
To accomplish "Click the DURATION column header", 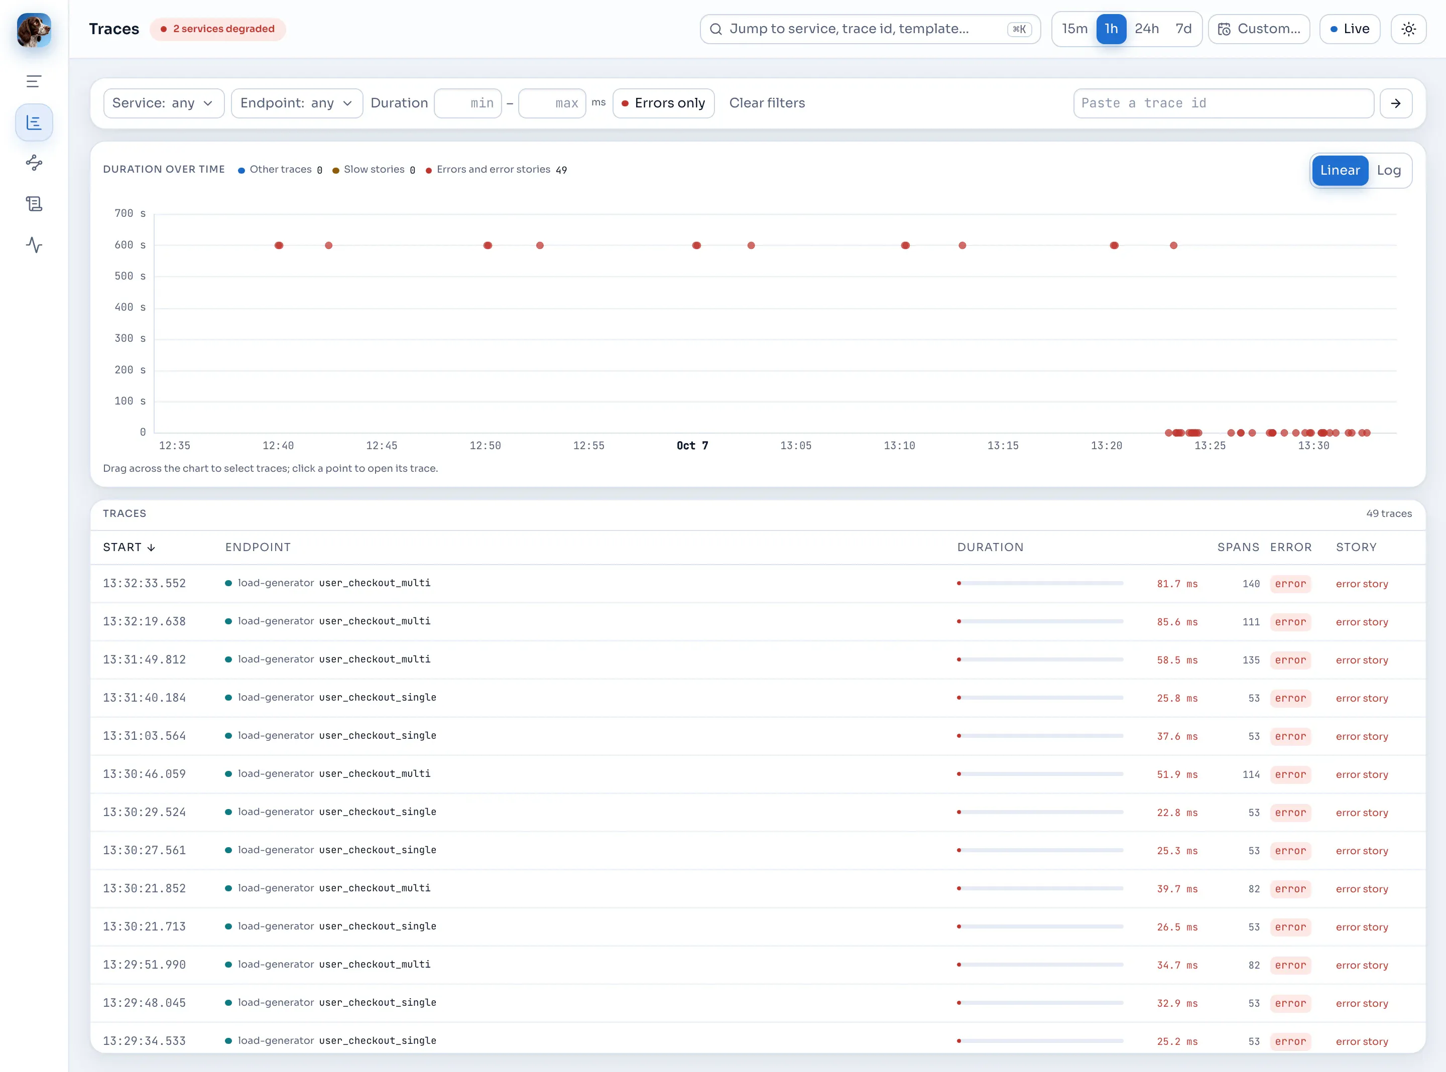I will 991,548.
